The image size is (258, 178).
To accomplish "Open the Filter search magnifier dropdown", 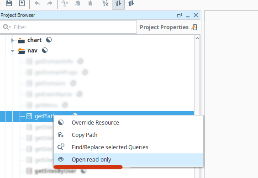I will [7, 27].
